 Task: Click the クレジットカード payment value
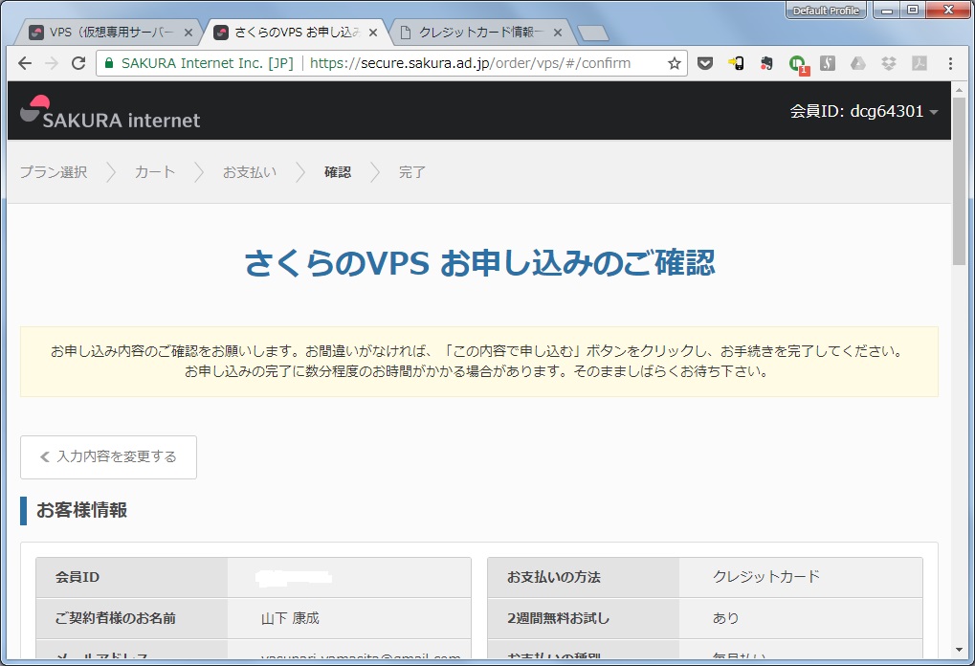(x=766, y=577)
